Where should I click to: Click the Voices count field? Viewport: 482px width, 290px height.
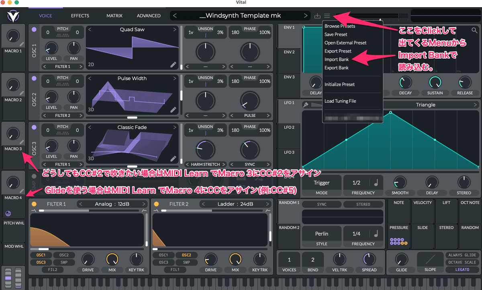tap(289, 260)
